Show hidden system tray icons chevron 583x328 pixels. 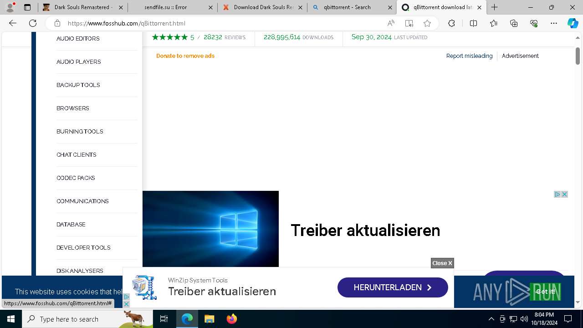[x=491, y=319]
